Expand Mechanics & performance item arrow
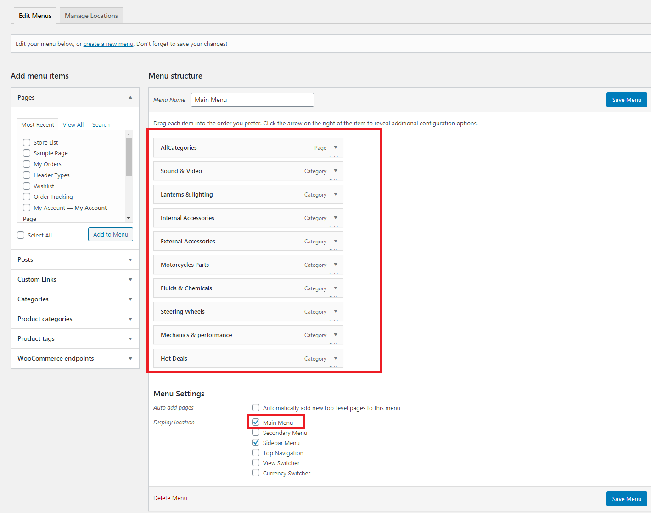Viewport: 651px width, 513px height. [336, 335]
